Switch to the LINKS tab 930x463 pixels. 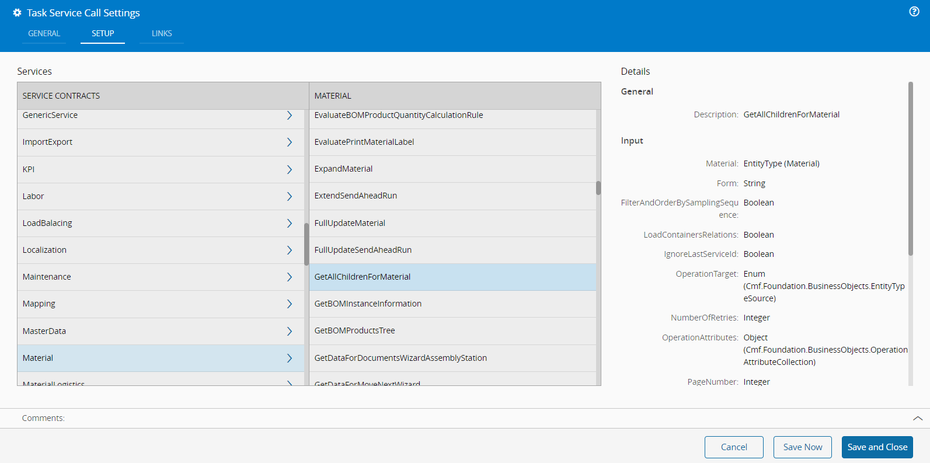[162, 33]
